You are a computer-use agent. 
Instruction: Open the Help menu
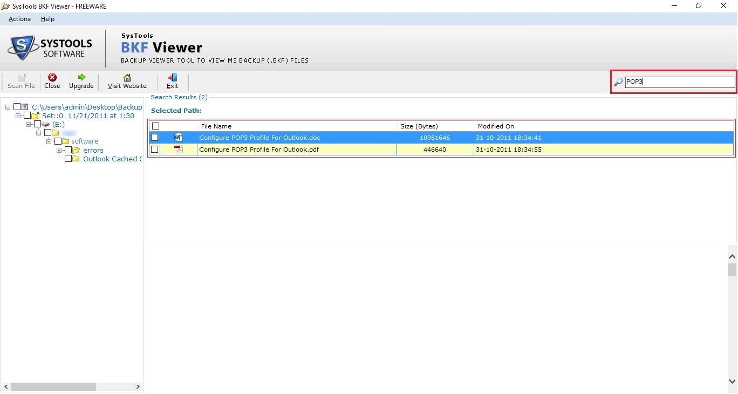[47, 19]
